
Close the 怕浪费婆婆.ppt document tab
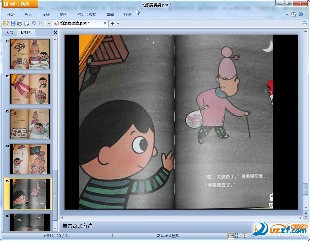click(x=105, y=23)
